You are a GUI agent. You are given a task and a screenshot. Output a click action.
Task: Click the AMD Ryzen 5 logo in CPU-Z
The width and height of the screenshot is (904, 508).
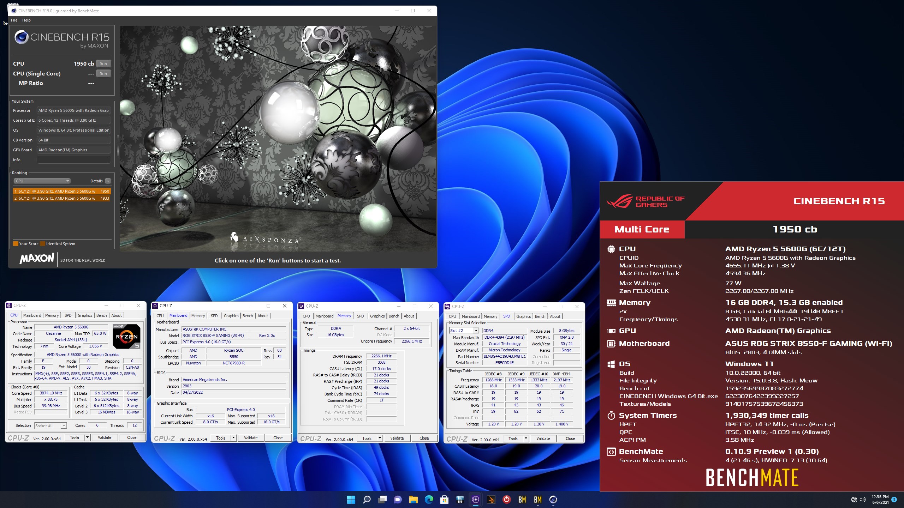coord(126,336)
